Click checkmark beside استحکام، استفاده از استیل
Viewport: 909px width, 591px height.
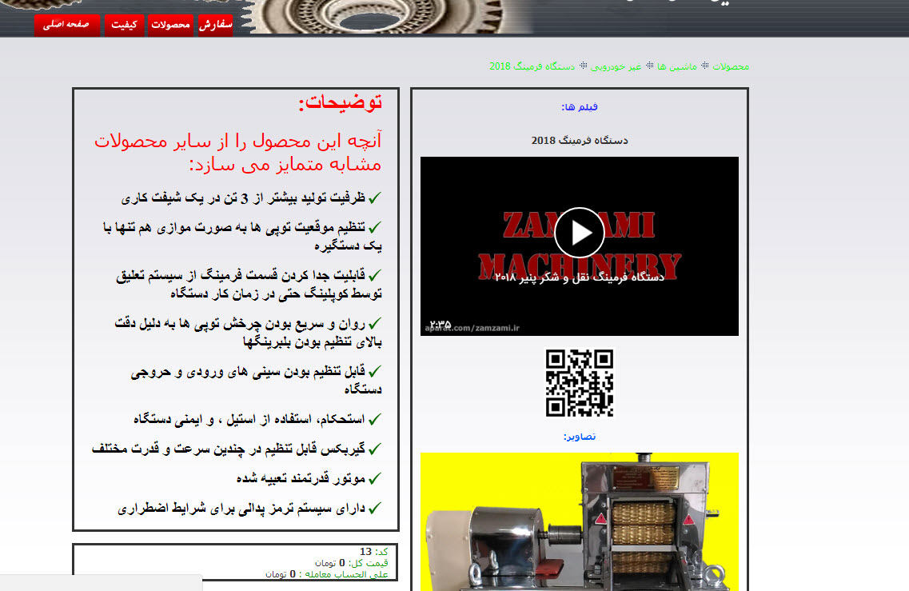[x=375, y=419]
